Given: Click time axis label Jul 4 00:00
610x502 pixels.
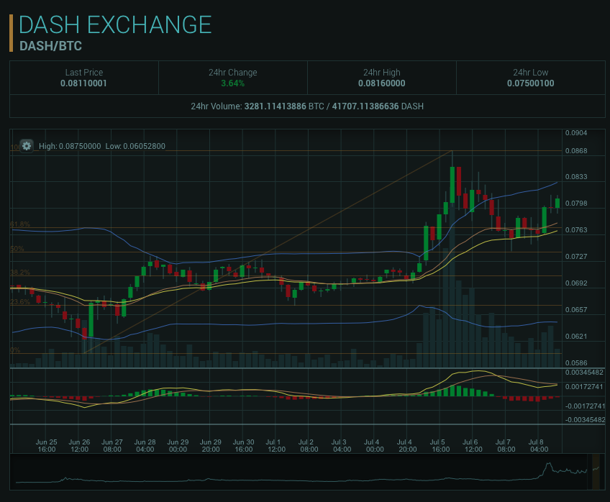Looking at the screenshot, I should click(375, 446).
